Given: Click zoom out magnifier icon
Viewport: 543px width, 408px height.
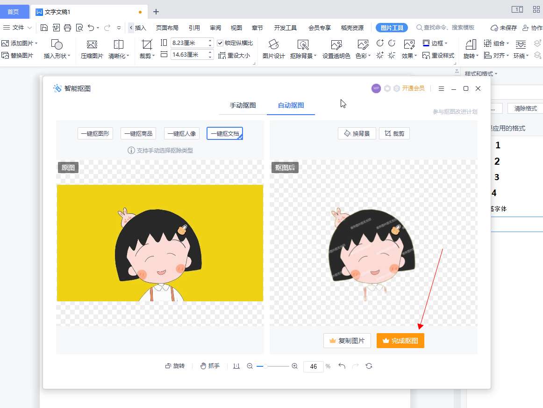Looking at the screenshot, I should [x=250, y=366].
